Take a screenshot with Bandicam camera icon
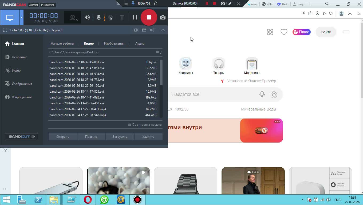This screenshot has width=363, height=205. click(x=163, y=18)
